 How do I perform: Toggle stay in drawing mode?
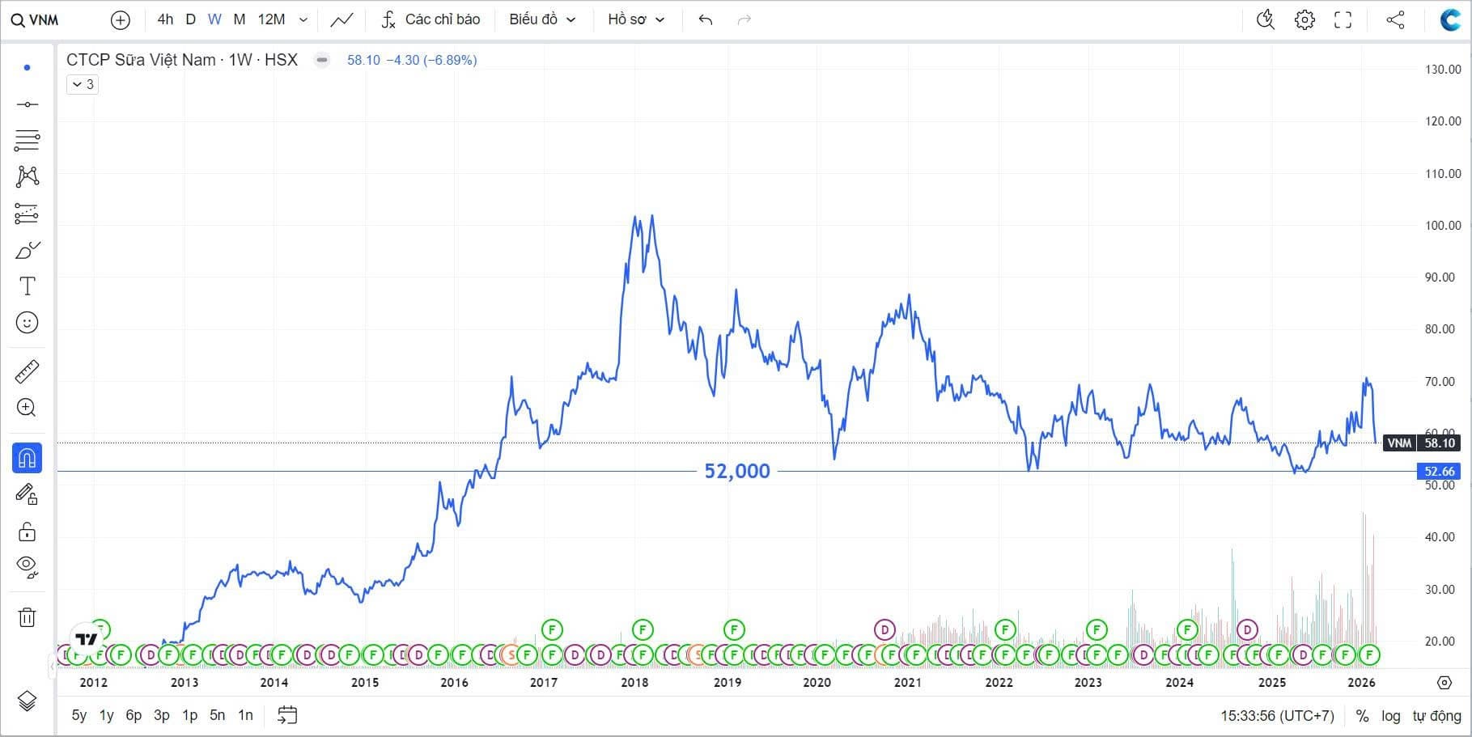pyautogui.click(x=27, y=494)
